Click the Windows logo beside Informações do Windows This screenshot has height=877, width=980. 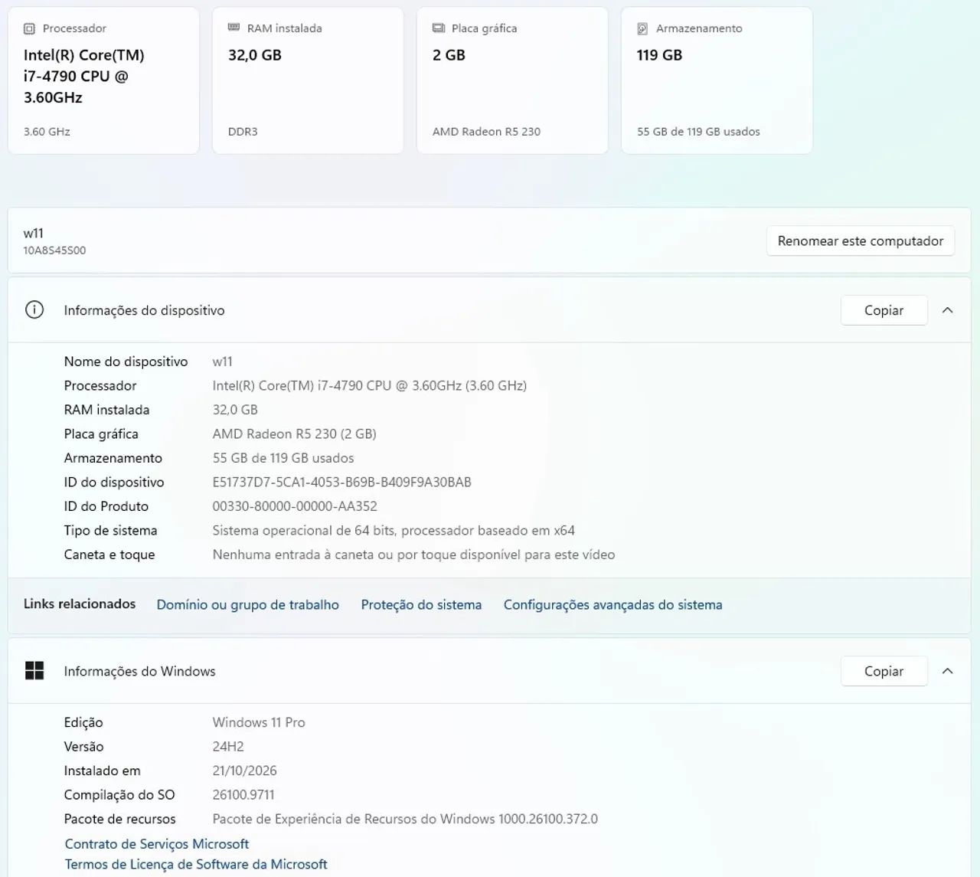pyautogui.click(x=34, y=671)
